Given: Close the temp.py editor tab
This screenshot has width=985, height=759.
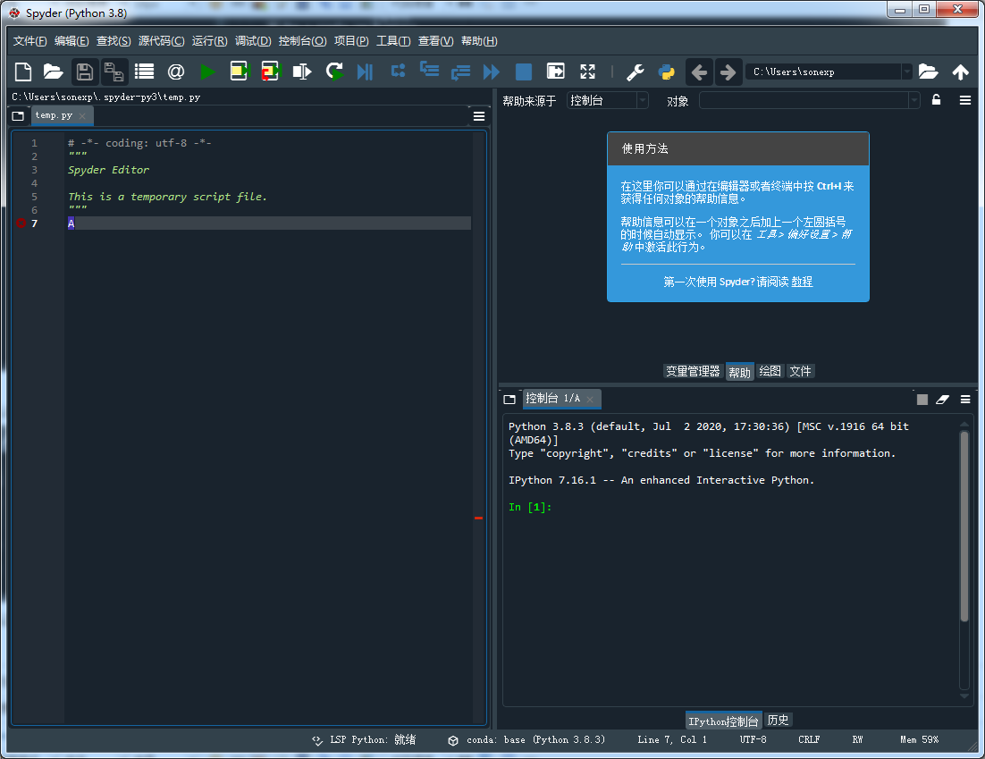Looking at the screenshot, I should pos(82,116).
